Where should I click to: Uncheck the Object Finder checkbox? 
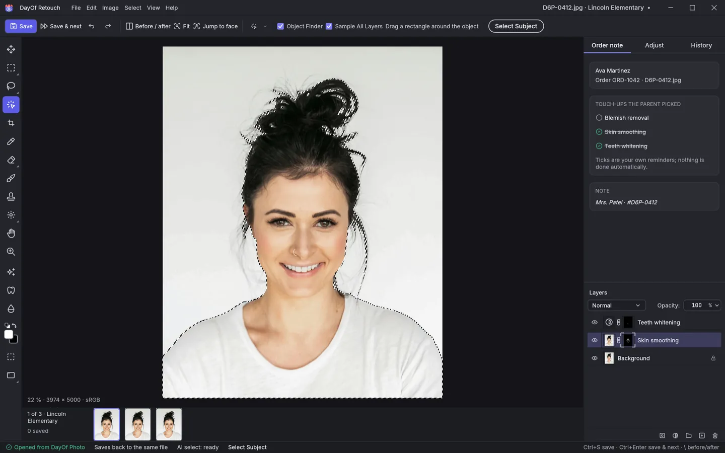(x=280, y=26)
